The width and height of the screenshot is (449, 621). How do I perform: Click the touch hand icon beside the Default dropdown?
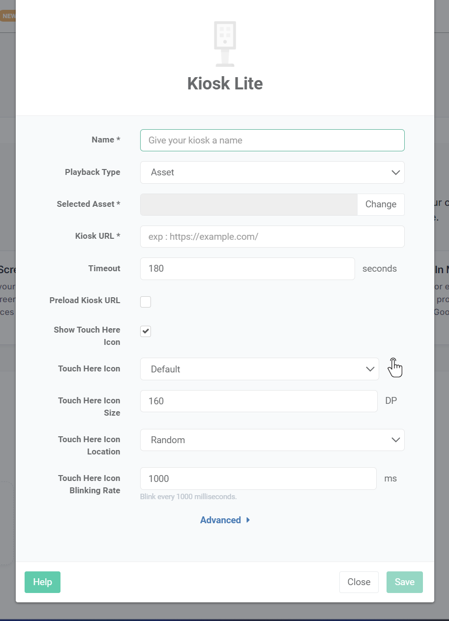pyautogui.click(x=395, y=367)
